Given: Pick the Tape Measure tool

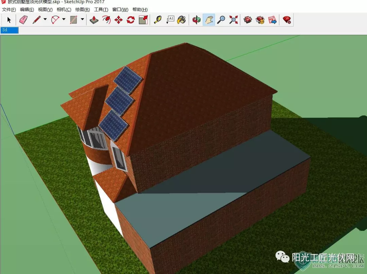Looking at the screenshot, I should [x=158, y=20].
